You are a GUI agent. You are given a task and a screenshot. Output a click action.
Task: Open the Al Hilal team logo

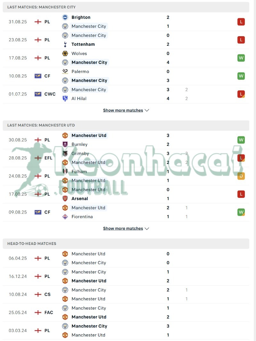(x=66, y=98)
